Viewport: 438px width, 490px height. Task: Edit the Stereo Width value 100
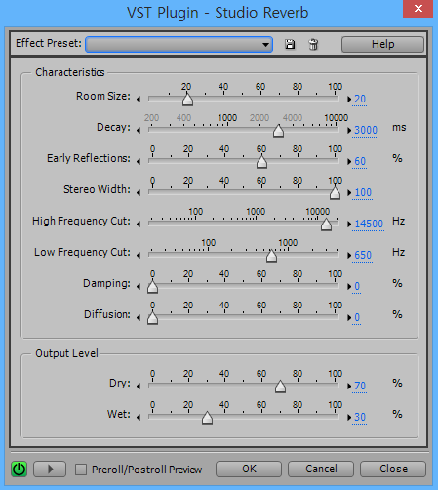pos(363,192)
